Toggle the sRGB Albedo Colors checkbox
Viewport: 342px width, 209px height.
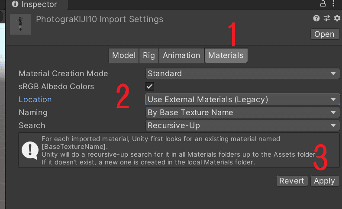coord(150,86)
